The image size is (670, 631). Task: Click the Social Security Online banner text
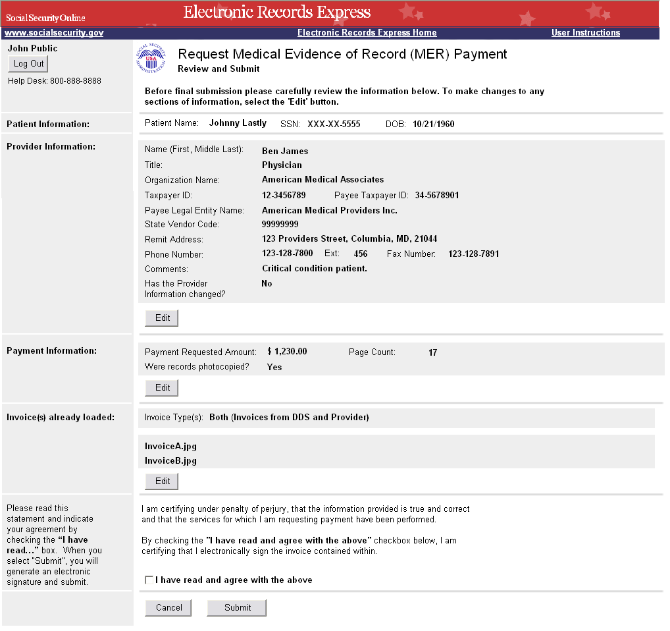click(45, 18)
